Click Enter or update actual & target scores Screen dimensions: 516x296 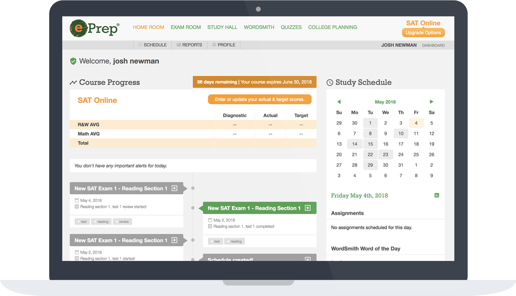pyautogui.click(x=259, y=100)
